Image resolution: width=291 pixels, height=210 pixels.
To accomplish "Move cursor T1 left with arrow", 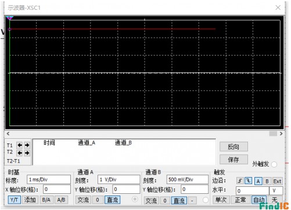I will (x=20, y=145).
